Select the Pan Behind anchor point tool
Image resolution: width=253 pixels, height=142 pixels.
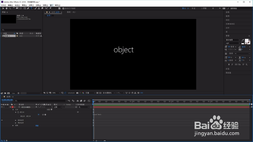[x=21, y=8]
